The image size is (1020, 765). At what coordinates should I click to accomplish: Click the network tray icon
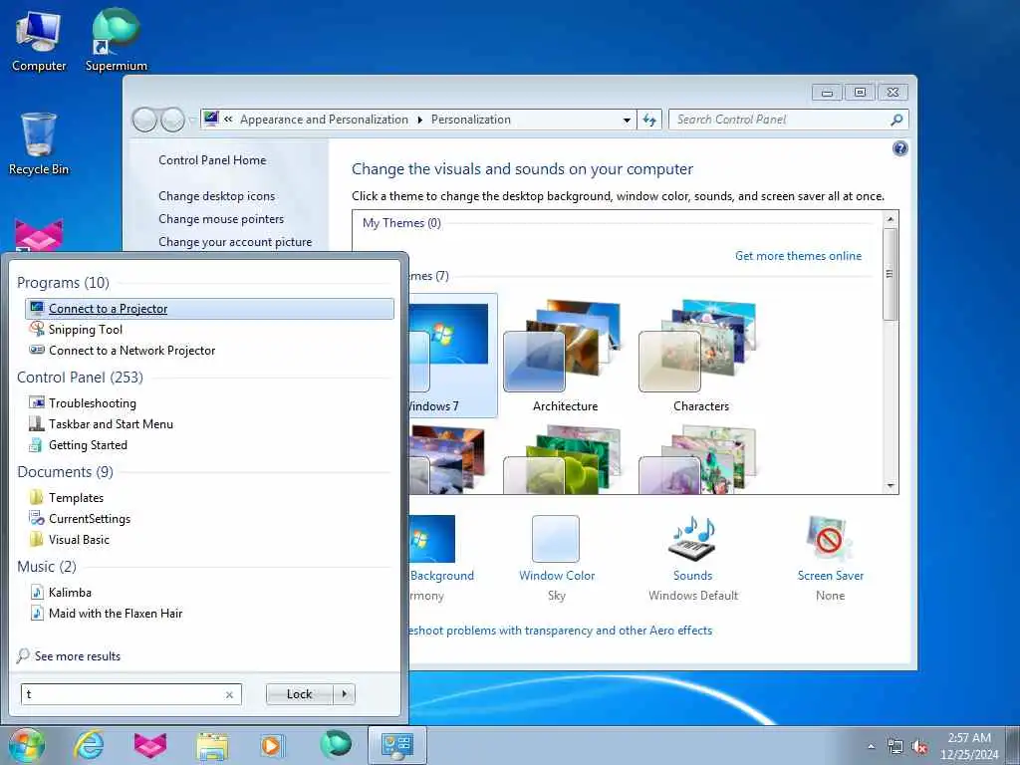coord(895,747)
